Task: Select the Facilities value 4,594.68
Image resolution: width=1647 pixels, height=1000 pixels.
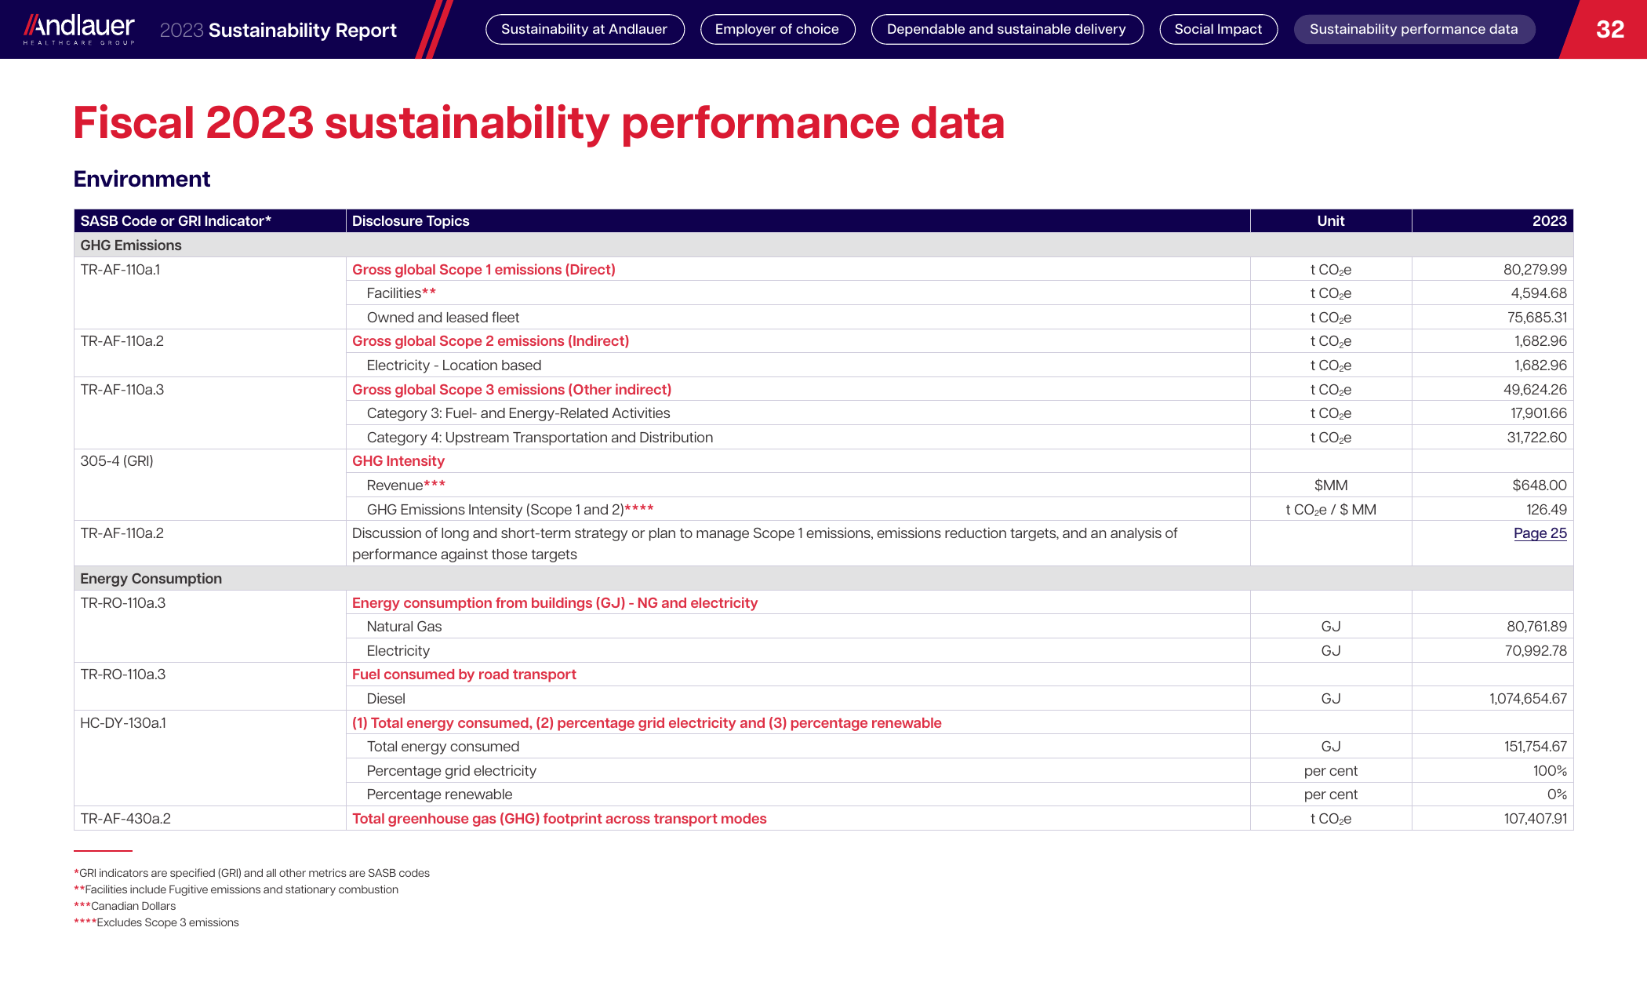Action: pos(1538,293)
